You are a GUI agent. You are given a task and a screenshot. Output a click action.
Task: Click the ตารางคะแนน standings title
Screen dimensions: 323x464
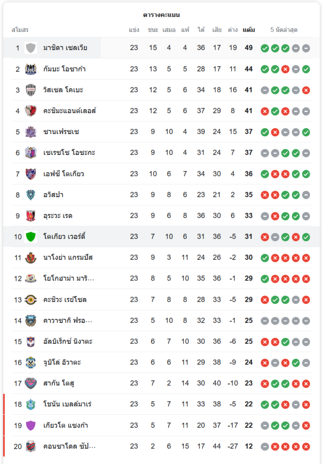click(161, 15)
